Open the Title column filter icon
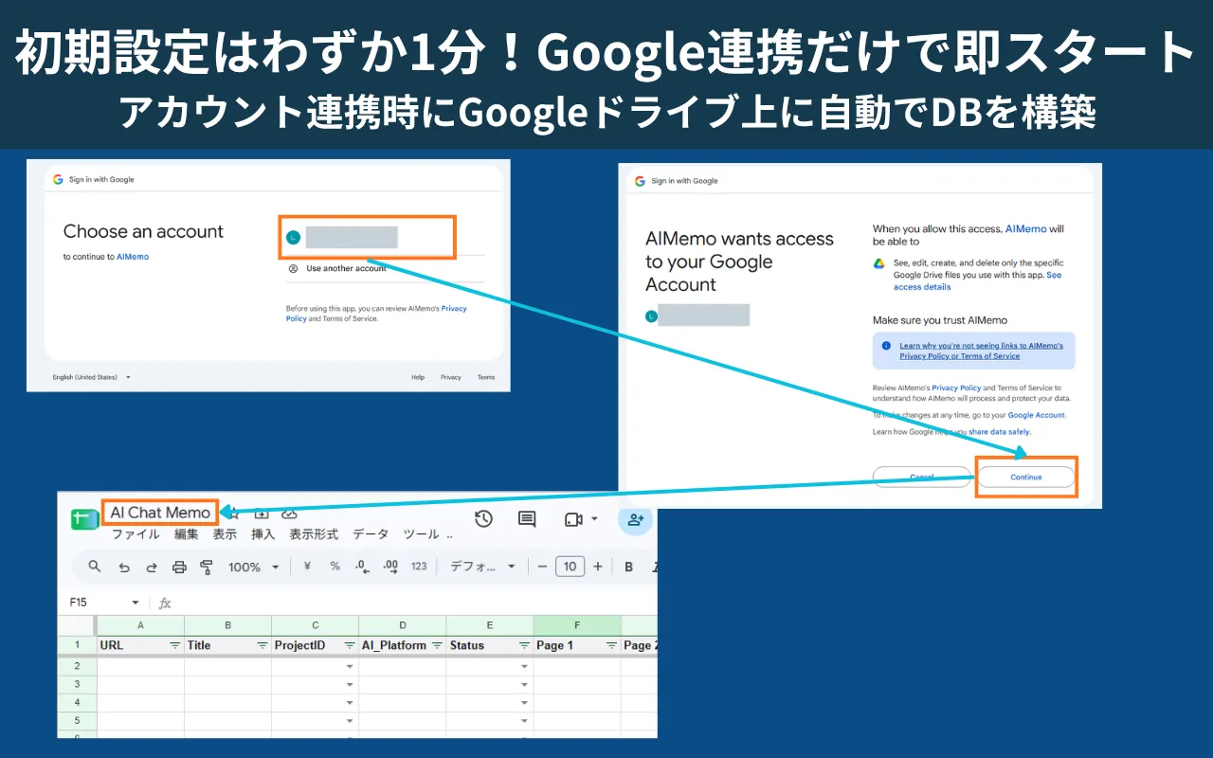The image size is (1213, 758). [262, 645]
